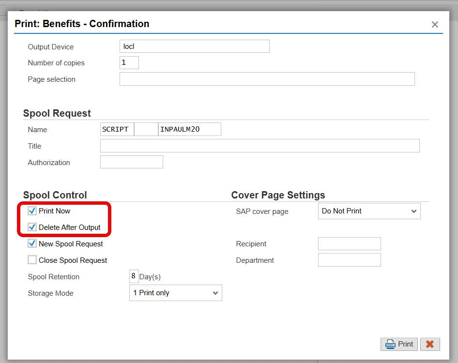Expand the Storage Mode dropdown
Viewport: 458px width, 363px height.
click(x=175, y=293)
